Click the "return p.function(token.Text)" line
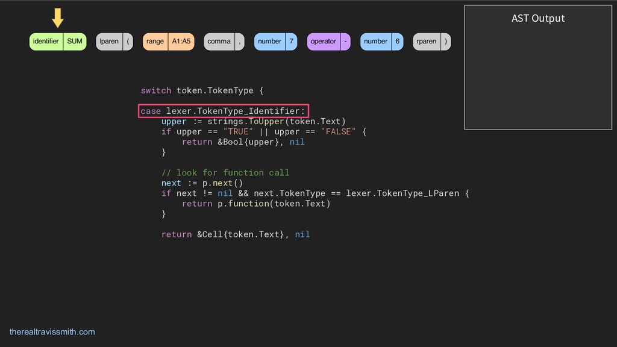The image size is (617, 347). pyautogui.click(x=256, y=204)
